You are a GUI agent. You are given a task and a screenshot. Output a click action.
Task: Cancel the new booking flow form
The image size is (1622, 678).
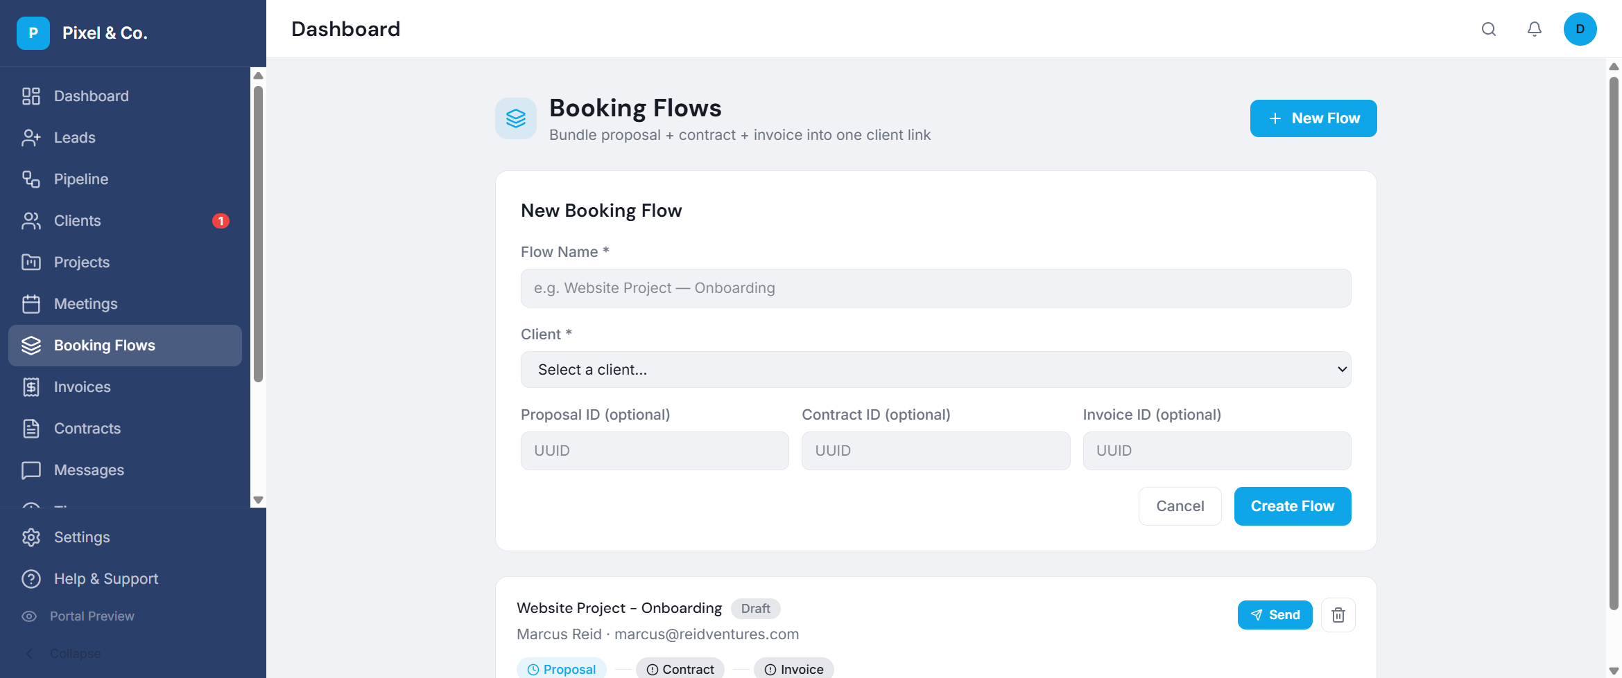tap(1179, 506)
